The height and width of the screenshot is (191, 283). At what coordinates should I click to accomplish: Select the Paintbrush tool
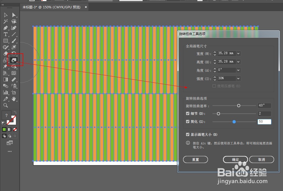(x=14, y=41)
